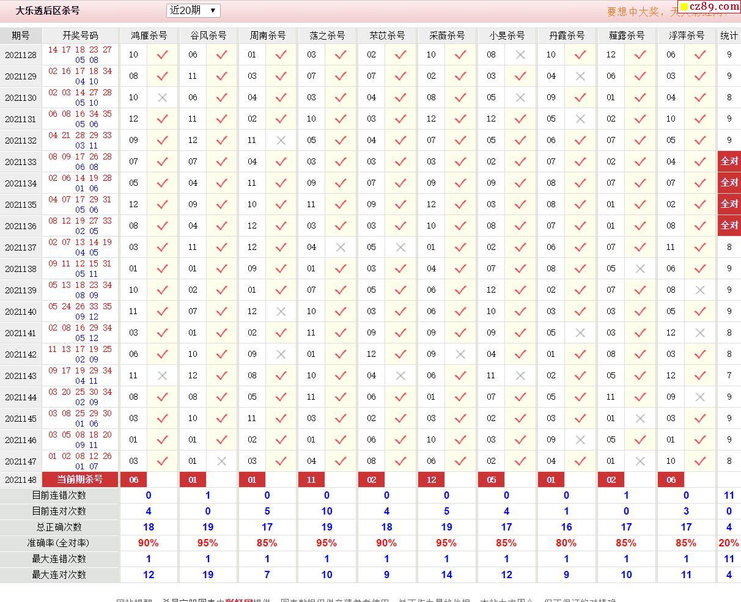The height and width of the screenshot is (602, 741).
Task: Open the 近20期 period dropdown
Action: [x=193, y=10]
